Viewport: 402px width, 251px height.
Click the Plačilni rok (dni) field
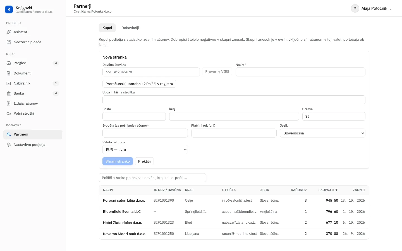coord(234,133)
